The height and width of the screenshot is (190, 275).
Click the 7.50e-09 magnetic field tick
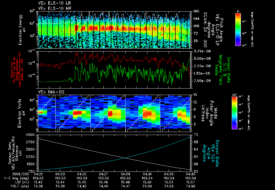tap(202, 81)
